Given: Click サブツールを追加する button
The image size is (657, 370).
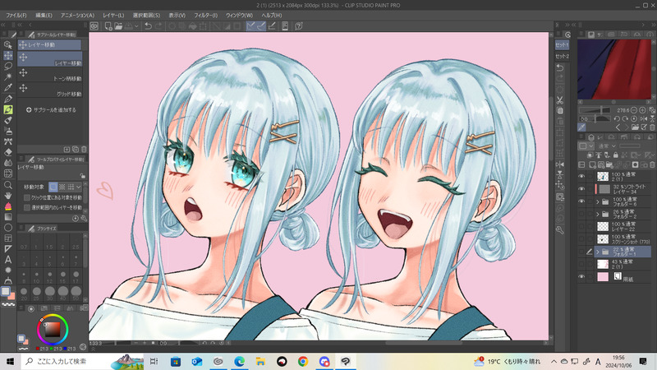Looking at the screenshot, I should tap(51, 109).
